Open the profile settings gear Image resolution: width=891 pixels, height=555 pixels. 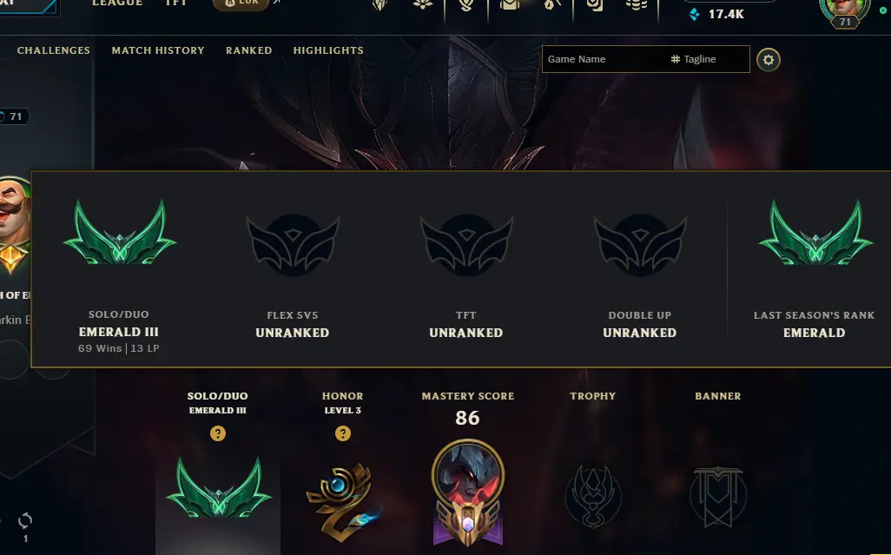[x=769, y=60]
